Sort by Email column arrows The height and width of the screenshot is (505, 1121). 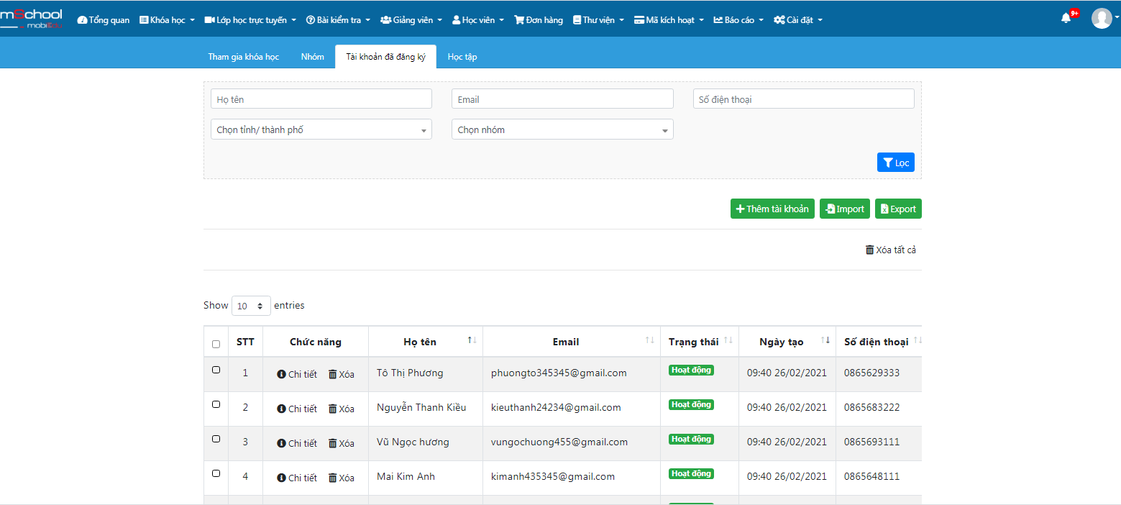[x=649, y=340]
